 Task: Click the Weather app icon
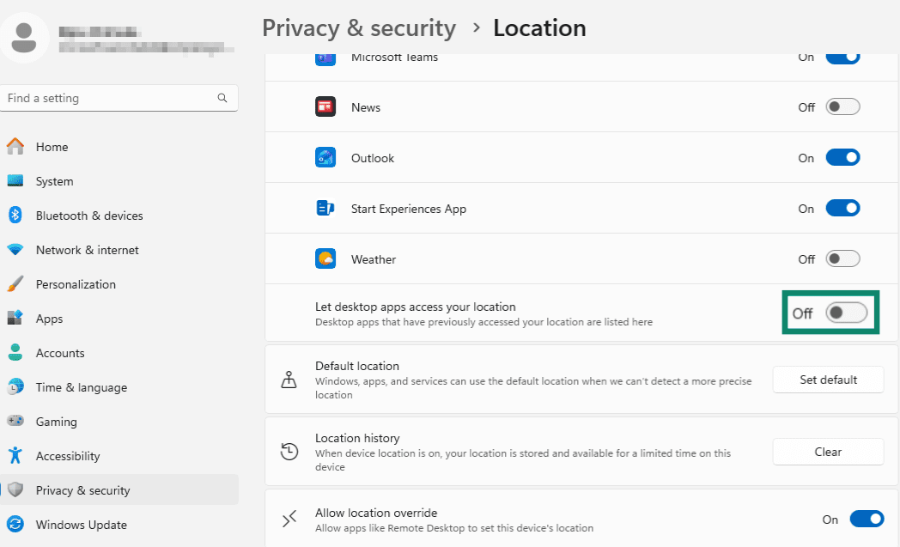325,258
